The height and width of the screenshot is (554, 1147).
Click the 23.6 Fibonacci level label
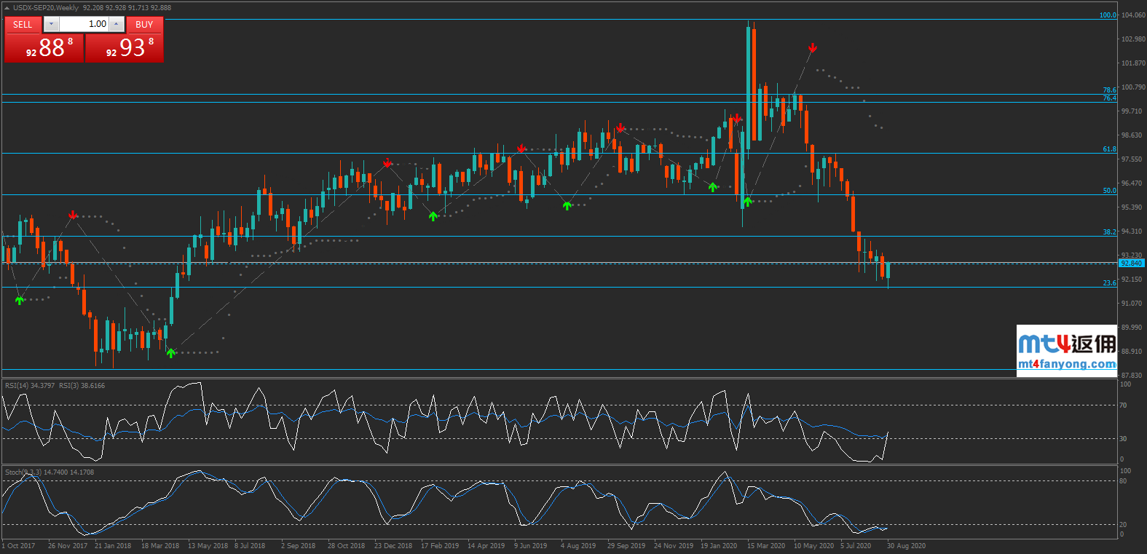pyautogui.click(x=1109, y=283)
